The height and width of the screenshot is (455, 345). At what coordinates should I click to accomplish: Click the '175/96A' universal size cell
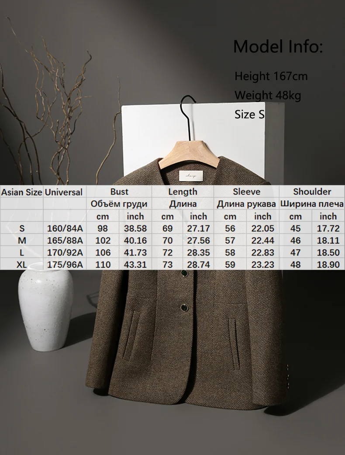click(x=65, y=265)
